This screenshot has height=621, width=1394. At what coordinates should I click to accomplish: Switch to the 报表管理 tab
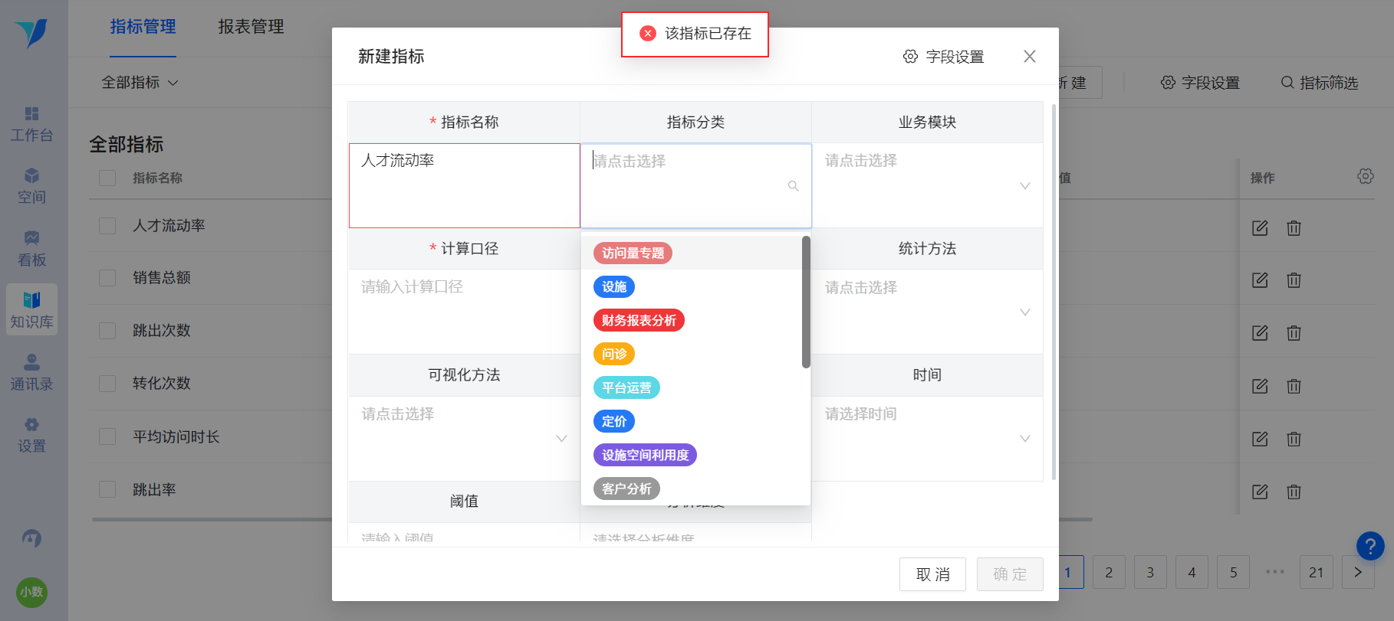251,27
